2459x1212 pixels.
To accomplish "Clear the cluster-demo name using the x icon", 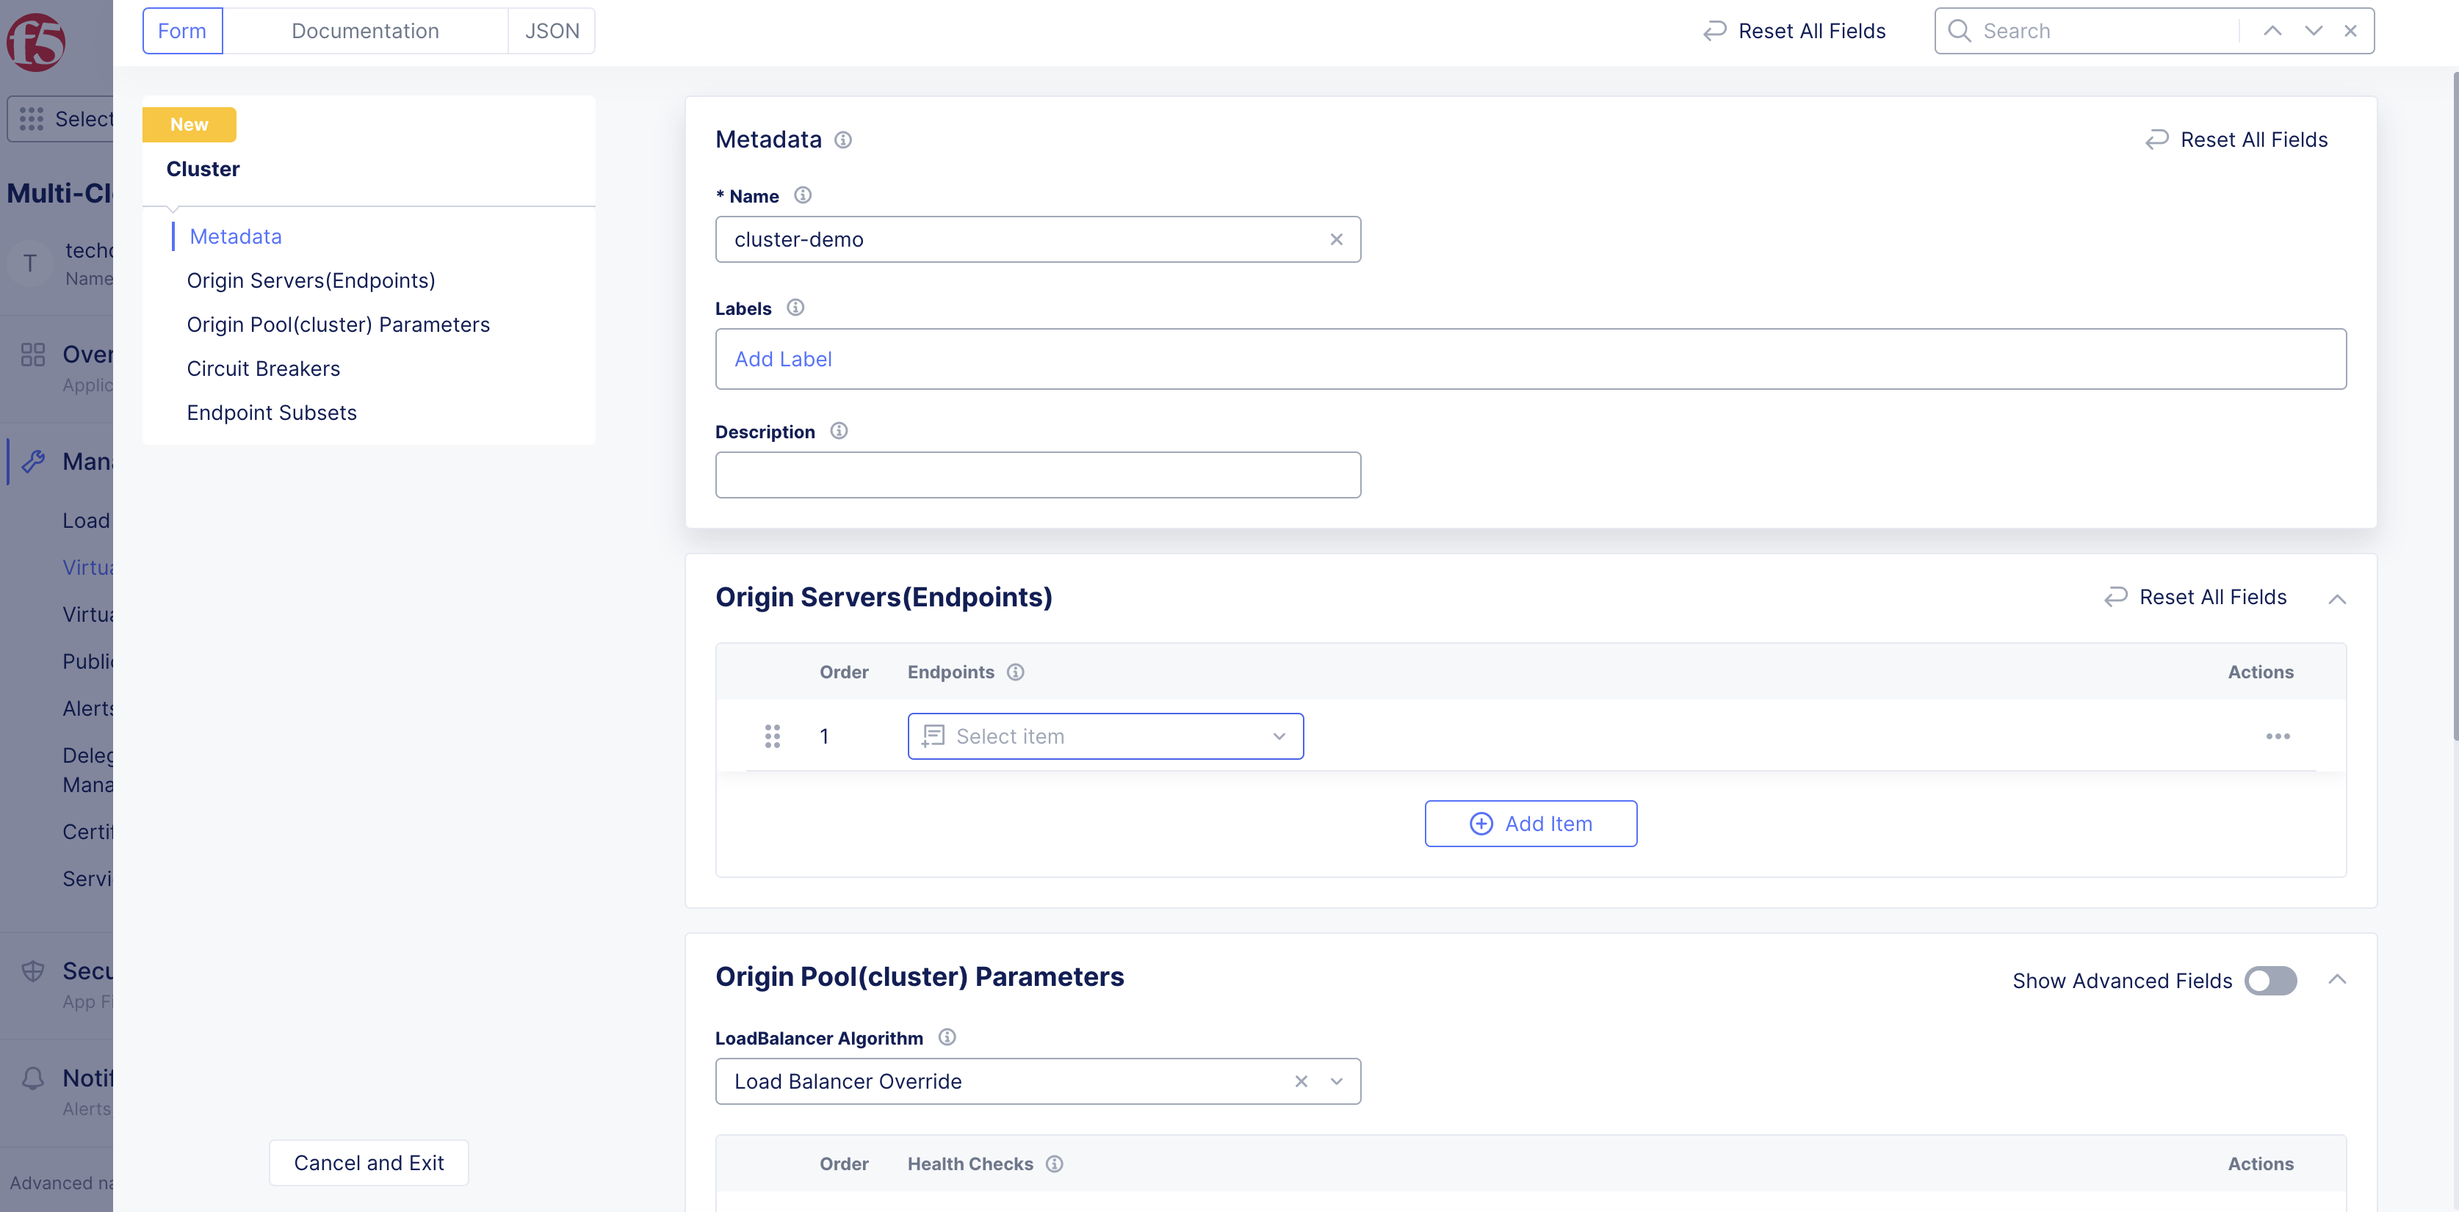I will 1337,239.
